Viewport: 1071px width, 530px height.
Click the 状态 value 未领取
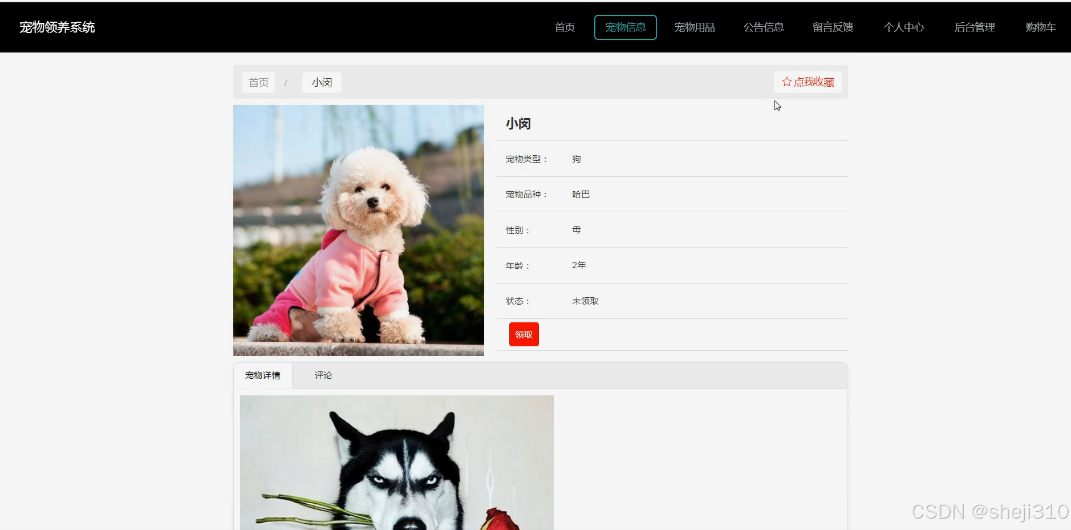pos(585,301)
